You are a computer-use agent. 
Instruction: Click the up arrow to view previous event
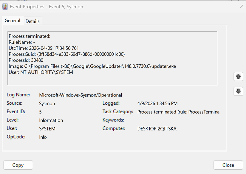click(238, 77)
